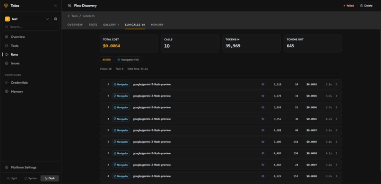
Task: Click the vision eye icon in the 4,527 tokens row
Action: [263, 176]
